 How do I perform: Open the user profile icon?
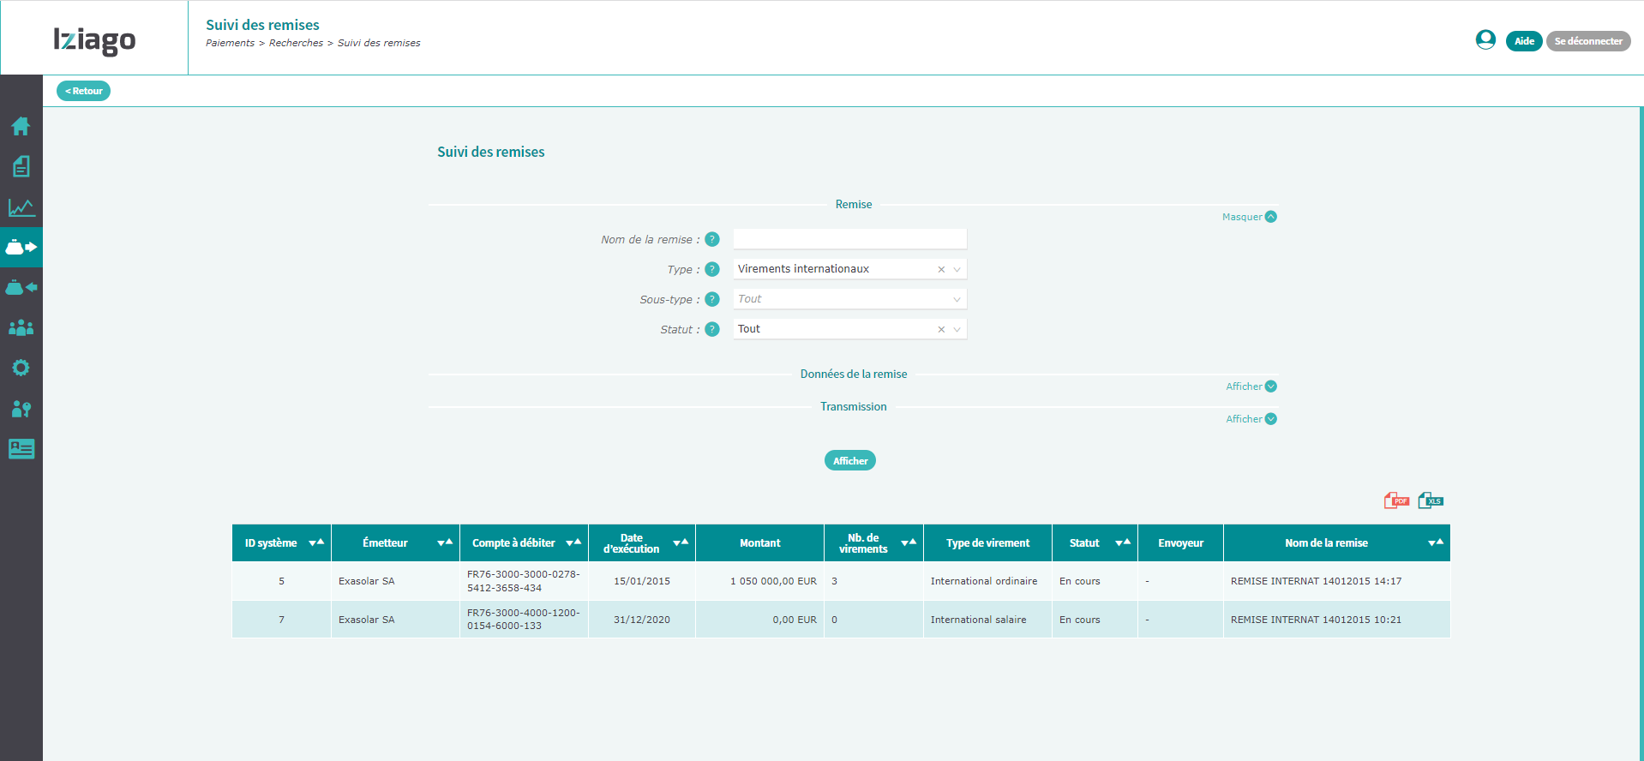click(1485, 39)
